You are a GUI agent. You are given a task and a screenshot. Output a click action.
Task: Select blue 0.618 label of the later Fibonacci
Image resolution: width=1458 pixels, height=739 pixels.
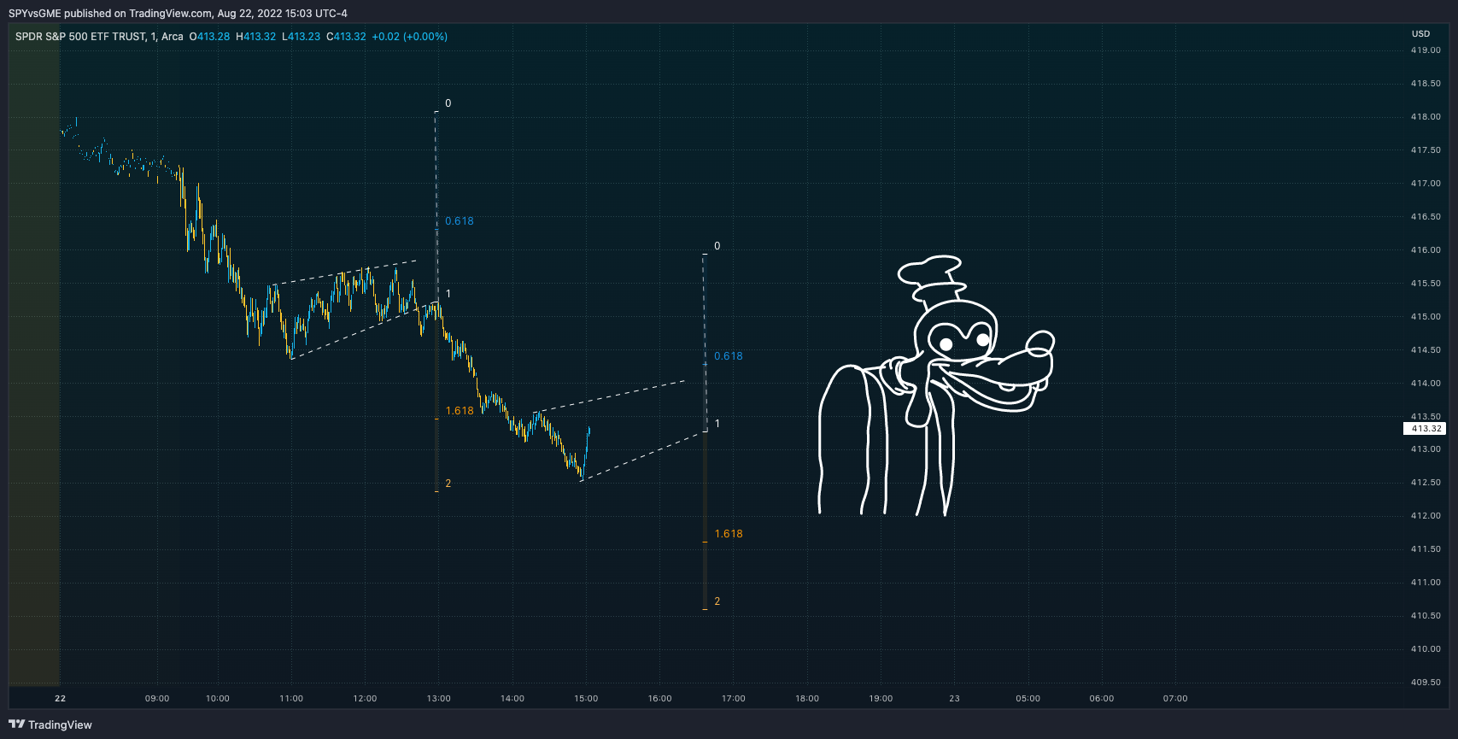coord(729,356)
